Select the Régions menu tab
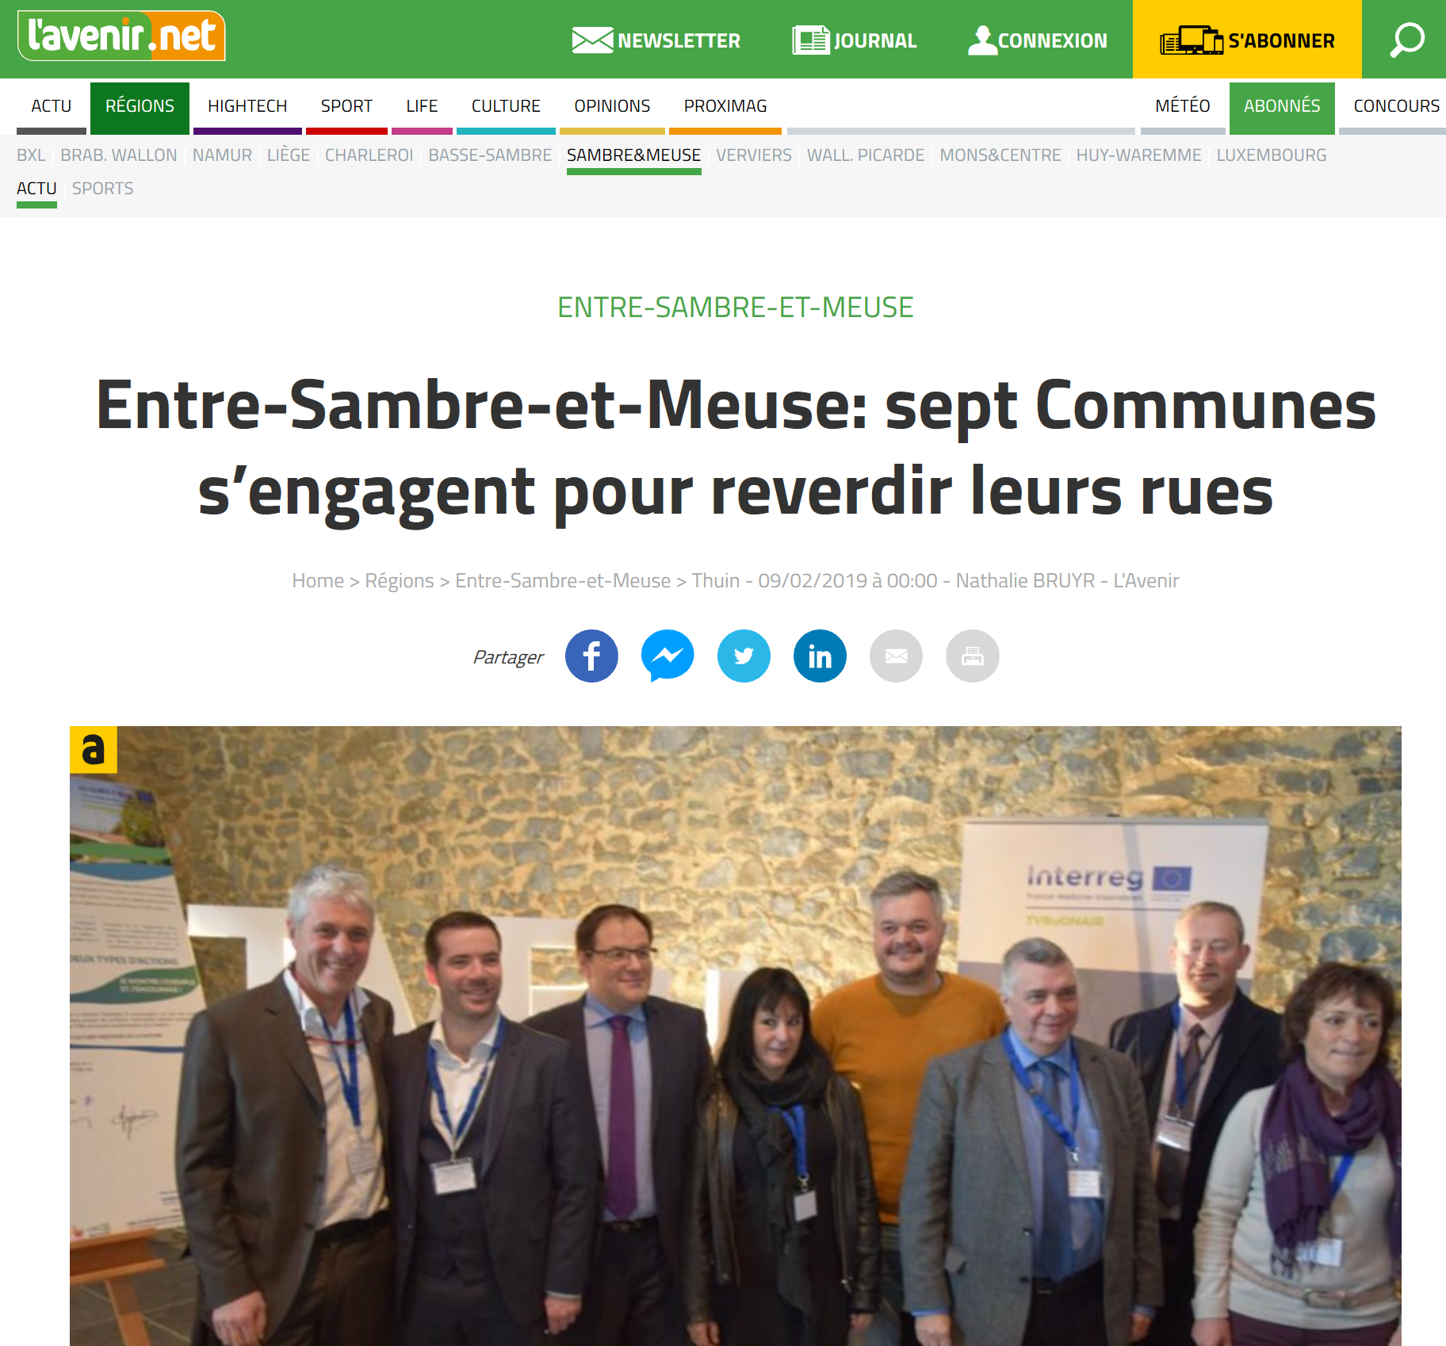 coord(140,108)
